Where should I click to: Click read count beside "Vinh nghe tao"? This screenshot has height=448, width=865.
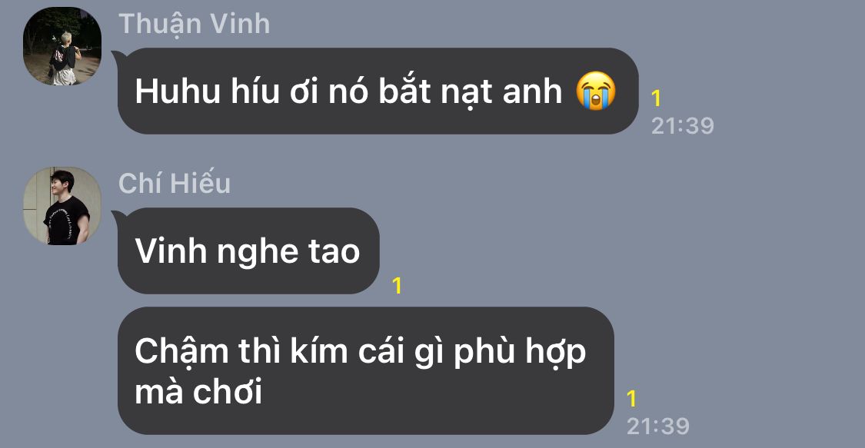397,285
